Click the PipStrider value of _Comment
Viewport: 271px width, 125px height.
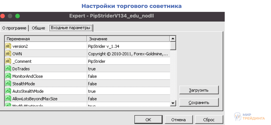pyautogui.click(x=128, y=61)
